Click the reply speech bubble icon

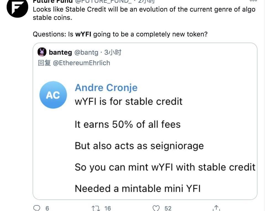coord(37,208)
